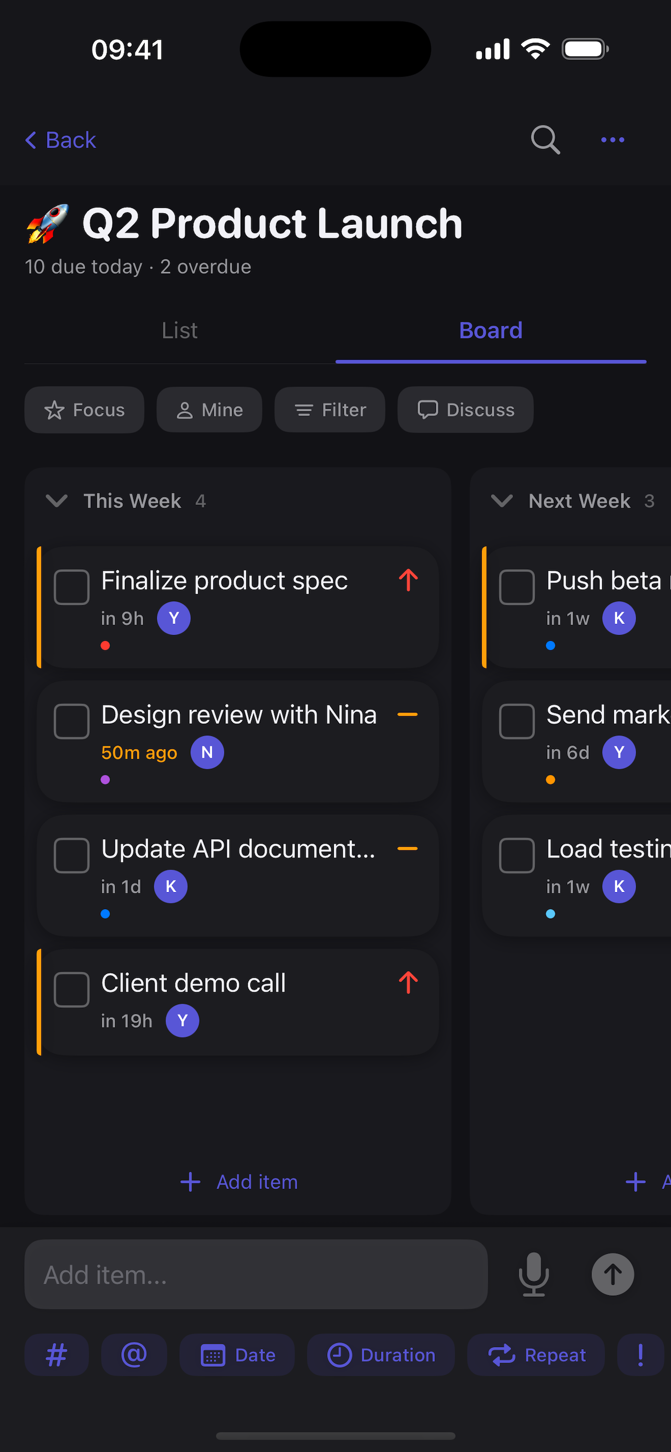Tap the 'in 9h' due time

[x=122, y=618]
